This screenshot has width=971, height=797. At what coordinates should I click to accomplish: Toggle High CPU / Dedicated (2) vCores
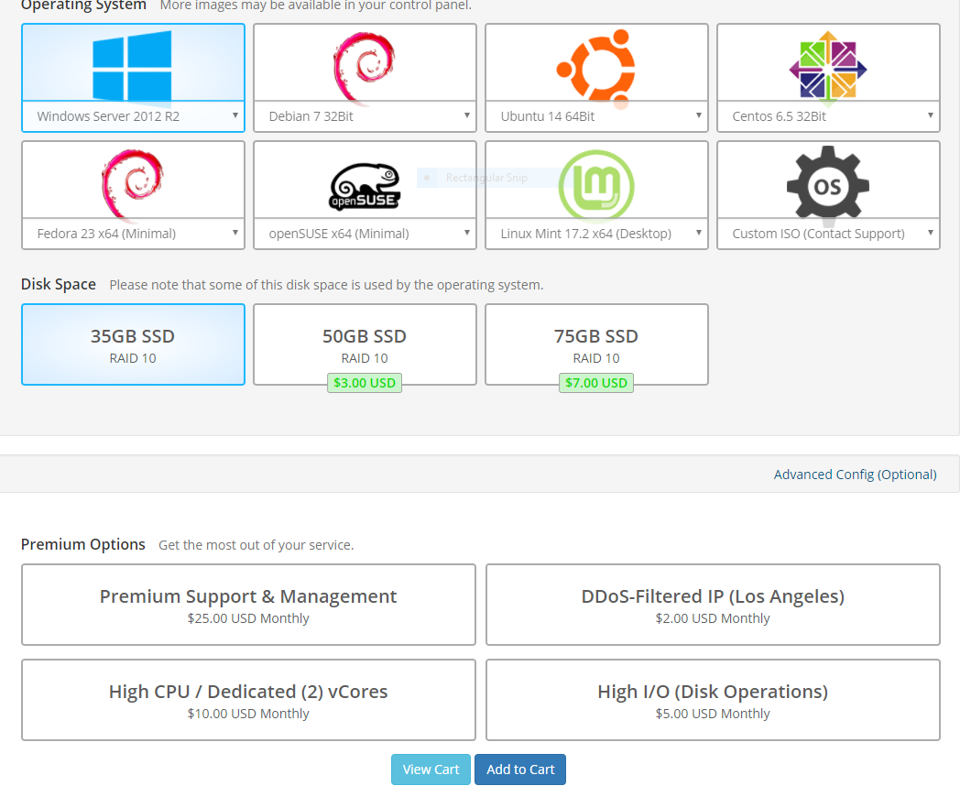[248, 700]
